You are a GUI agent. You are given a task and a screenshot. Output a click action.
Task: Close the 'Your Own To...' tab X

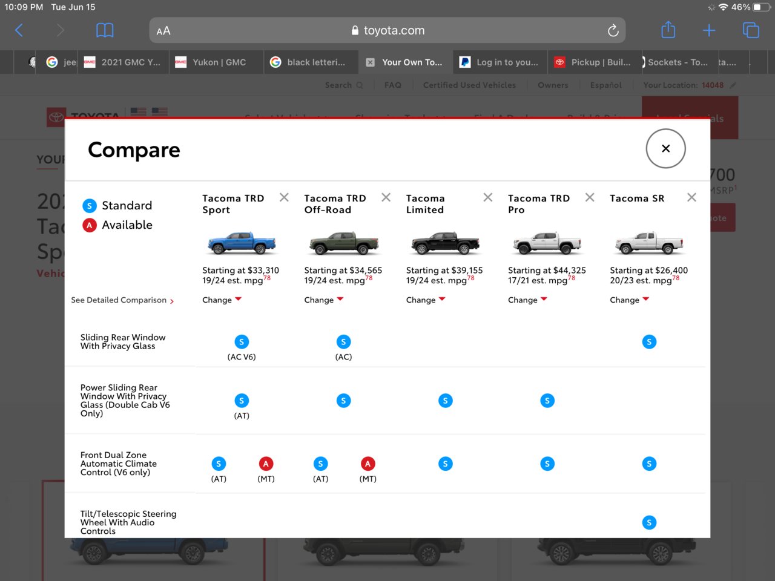coord(370,62)
